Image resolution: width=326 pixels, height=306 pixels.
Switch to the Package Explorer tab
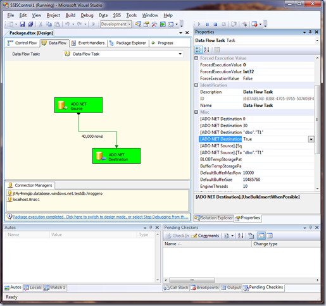click(128, 43)
